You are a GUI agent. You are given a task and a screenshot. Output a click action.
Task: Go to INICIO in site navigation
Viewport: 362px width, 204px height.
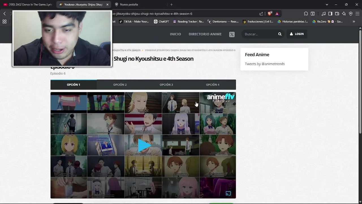[x=175, y=34]
